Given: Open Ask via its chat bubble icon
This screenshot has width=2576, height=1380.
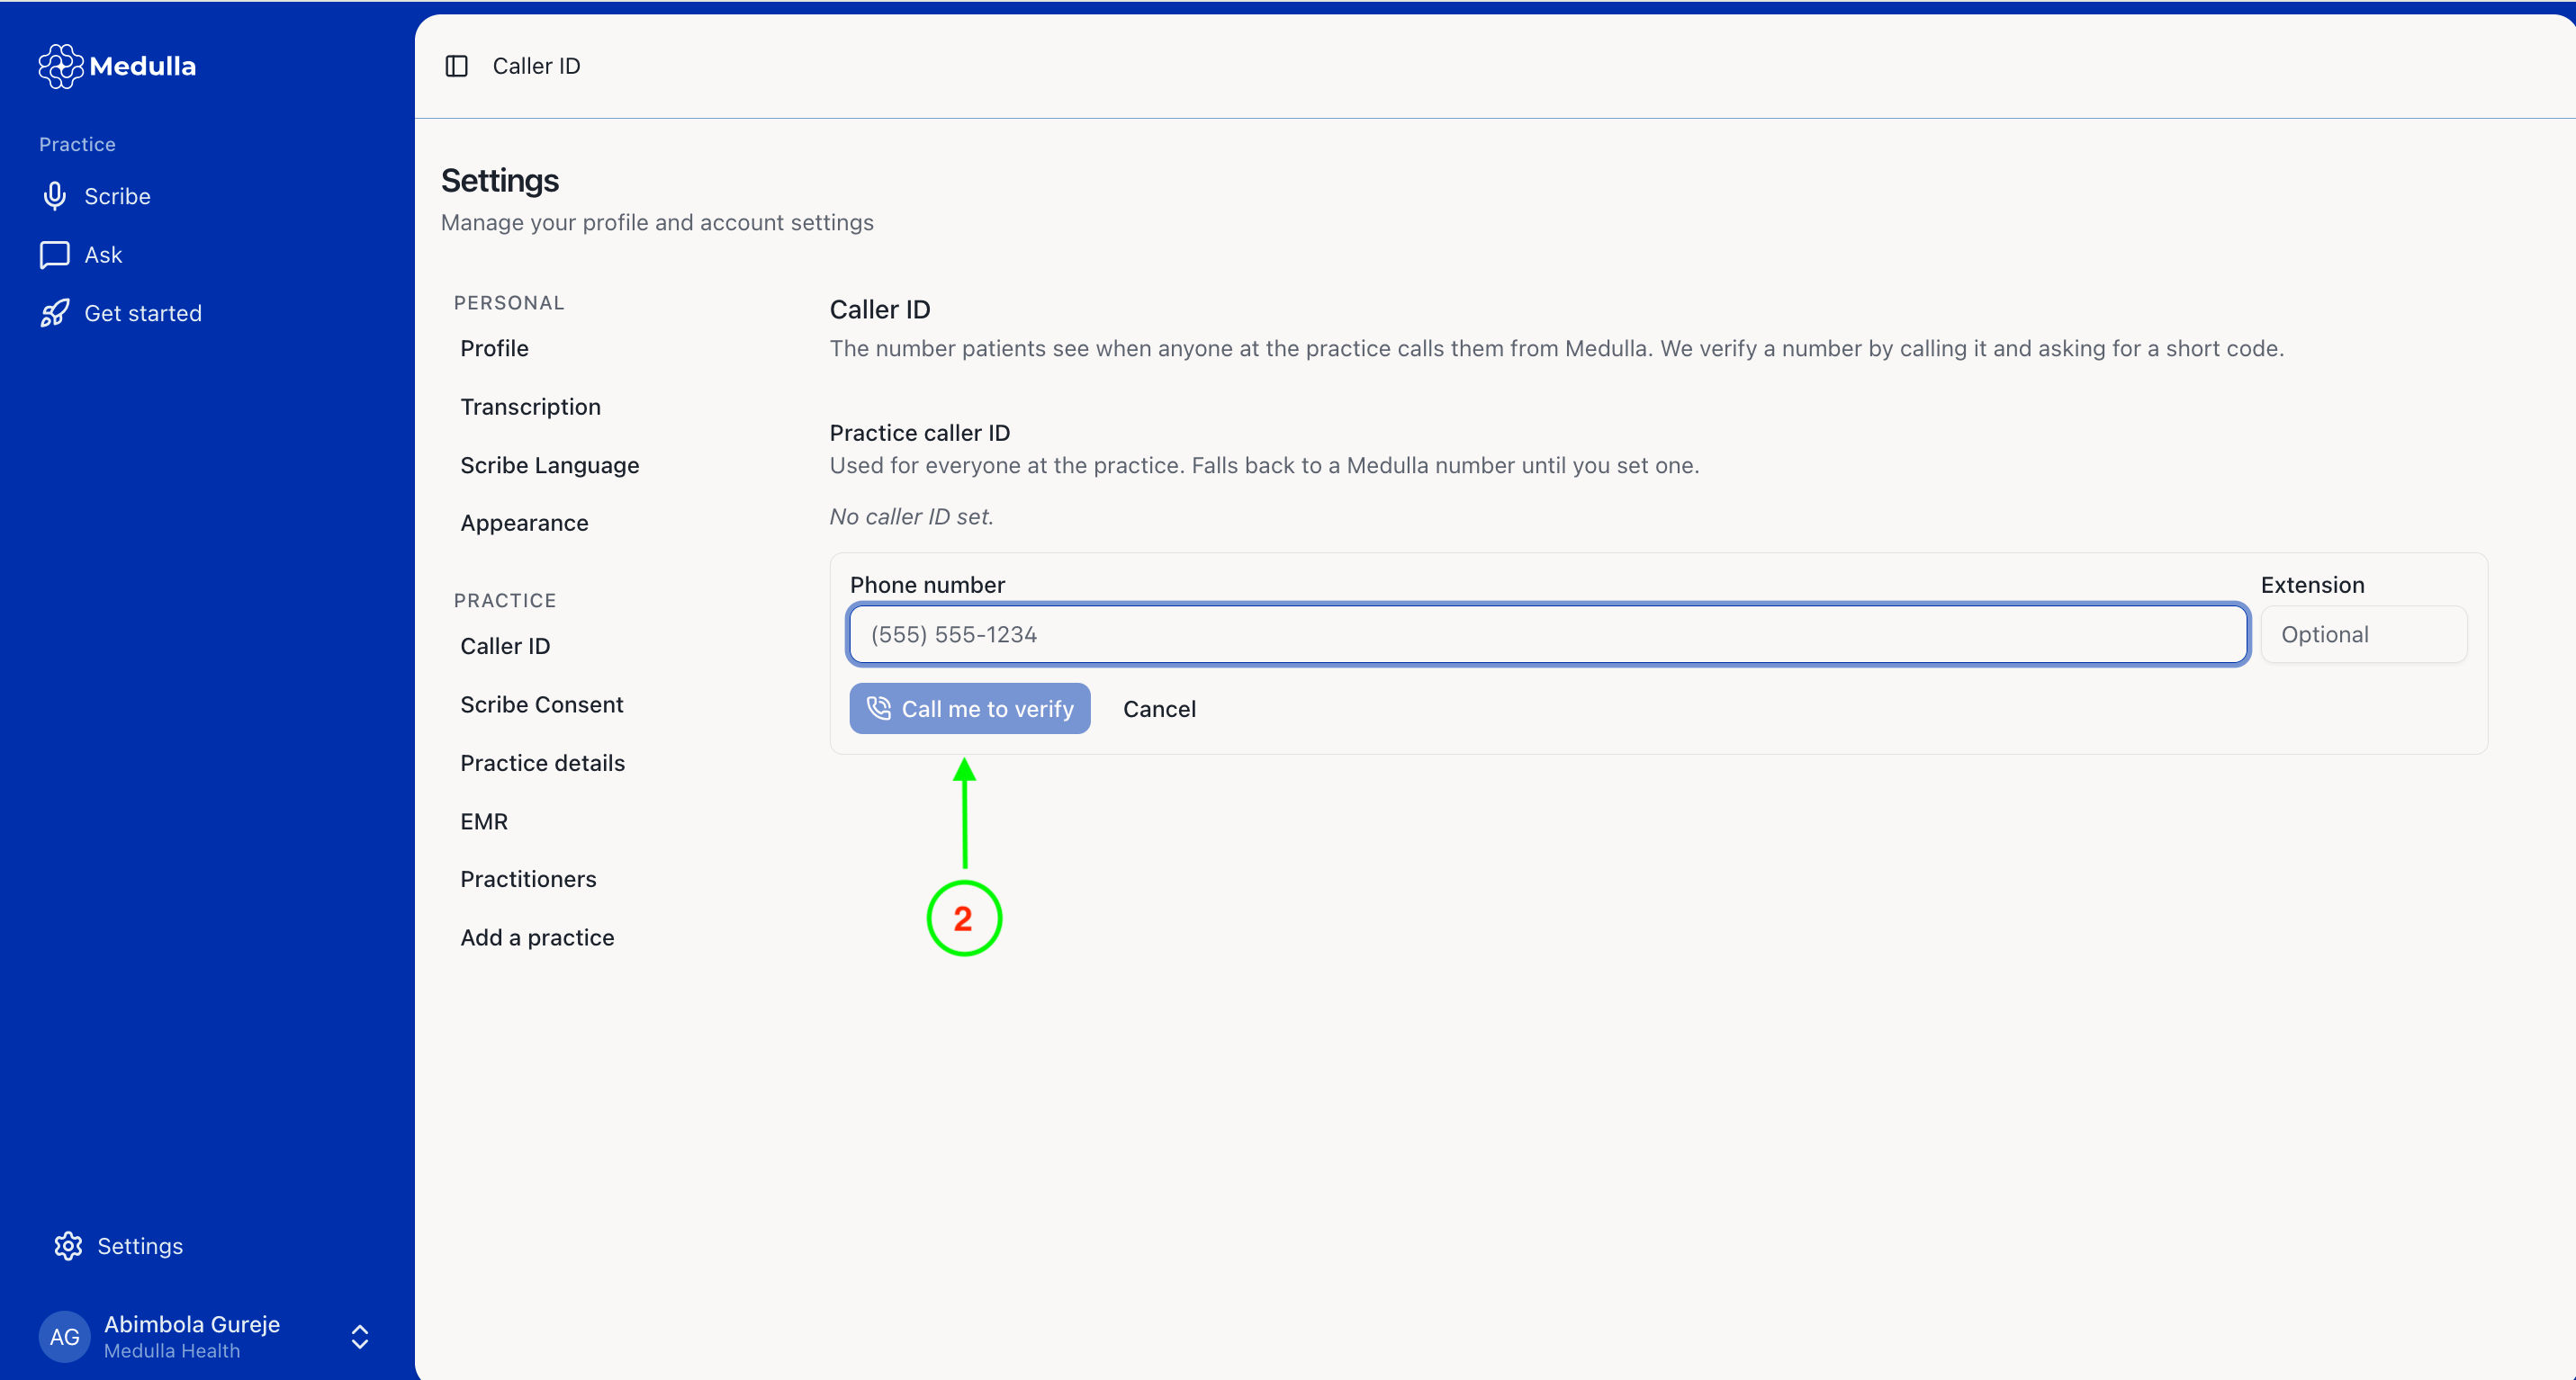Looking at the screenshot, I should click(x=55, y=255).
